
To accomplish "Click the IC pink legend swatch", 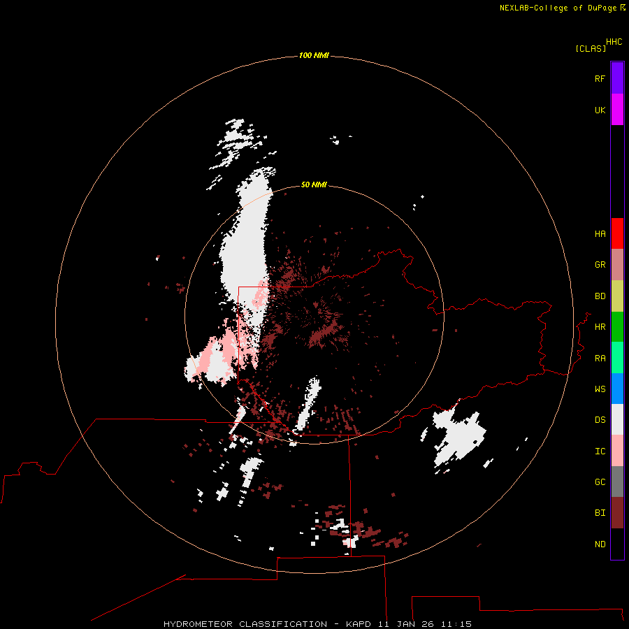I will point(617,451).
